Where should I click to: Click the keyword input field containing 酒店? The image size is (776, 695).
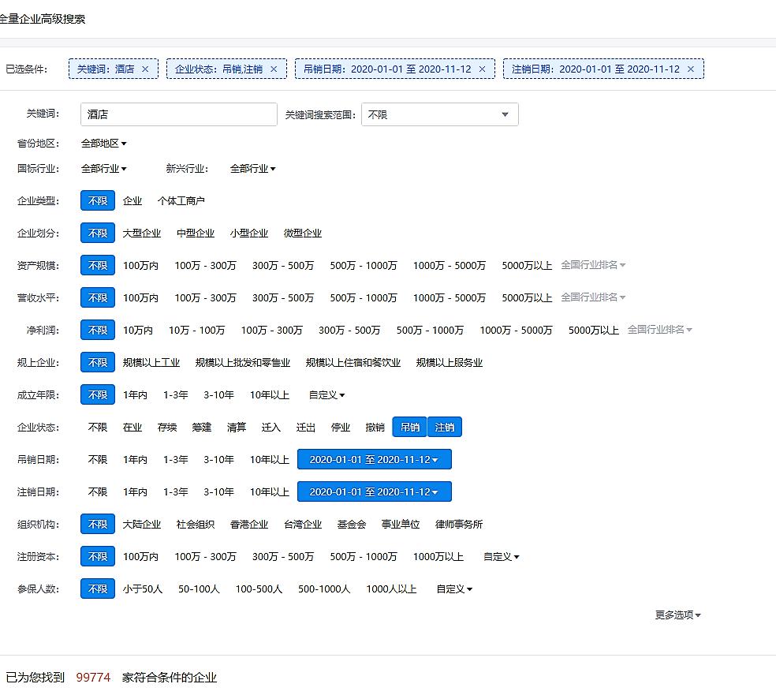(x=178, y=114)
